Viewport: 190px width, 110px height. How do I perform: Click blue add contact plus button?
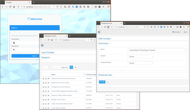point(71,67)
